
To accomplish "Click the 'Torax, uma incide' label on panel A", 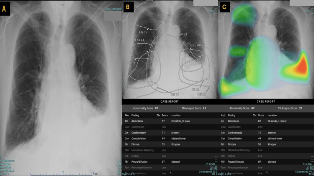I will click(113, 9).
